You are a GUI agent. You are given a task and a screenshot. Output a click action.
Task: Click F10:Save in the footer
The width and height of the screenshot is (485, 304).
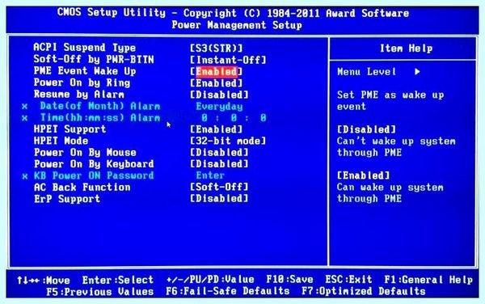point(289,280)
